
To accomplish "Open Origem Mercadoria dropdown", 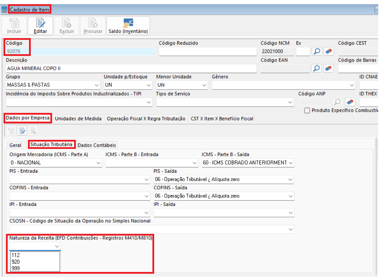I will click(x=98, y=163).
